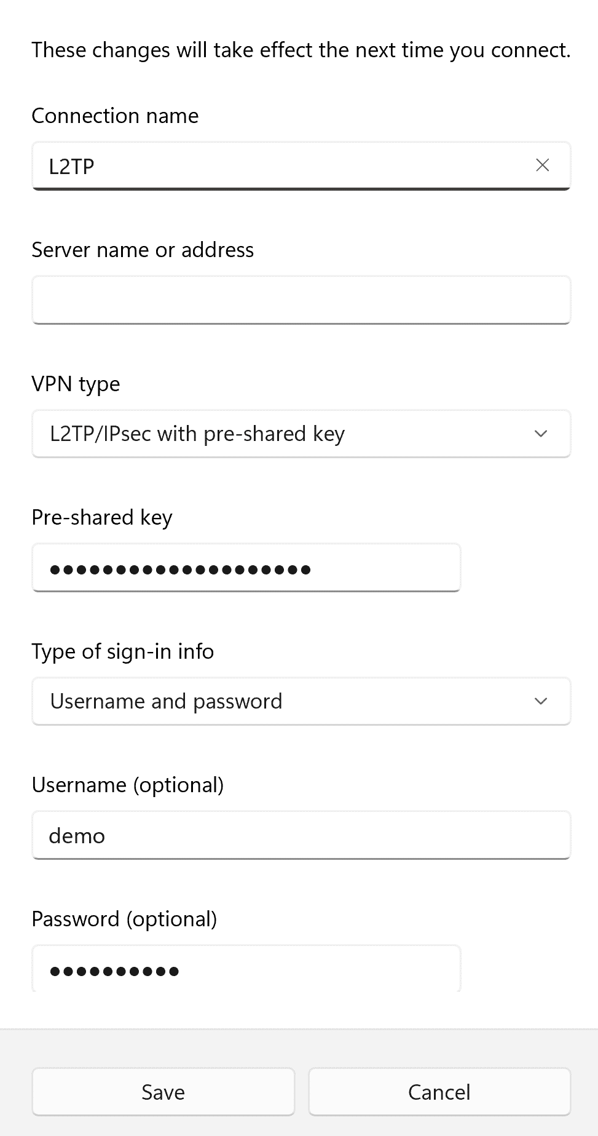Click the "These changes will take effect" notice
The width and height of the screenshot is (598, 1136).
tap(301, 50)
